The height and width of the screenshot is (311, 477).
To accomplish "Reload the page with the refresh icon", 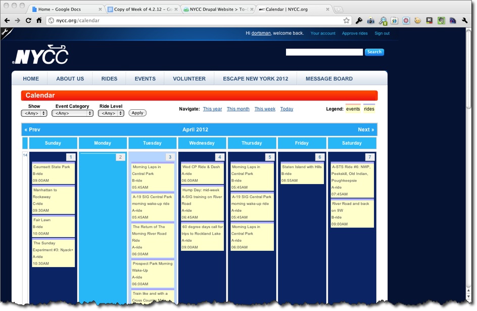I will [28, 20].
